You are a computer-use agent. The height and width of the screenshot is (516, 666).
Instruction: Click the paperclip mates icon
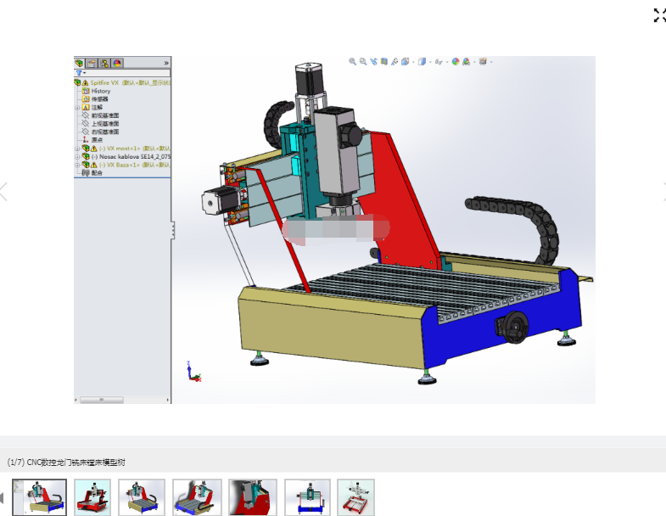coord(86,173)
